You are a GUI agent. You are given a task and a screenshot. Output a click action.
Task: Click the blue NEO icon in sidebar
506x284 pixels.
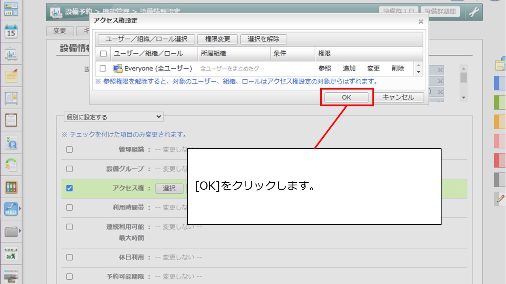[11, 209]
